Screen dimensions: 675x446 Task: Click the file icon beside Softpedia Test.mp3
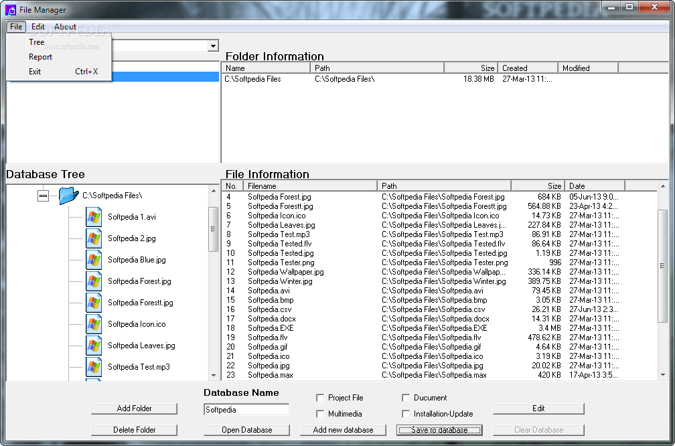[x=94, y=367]
